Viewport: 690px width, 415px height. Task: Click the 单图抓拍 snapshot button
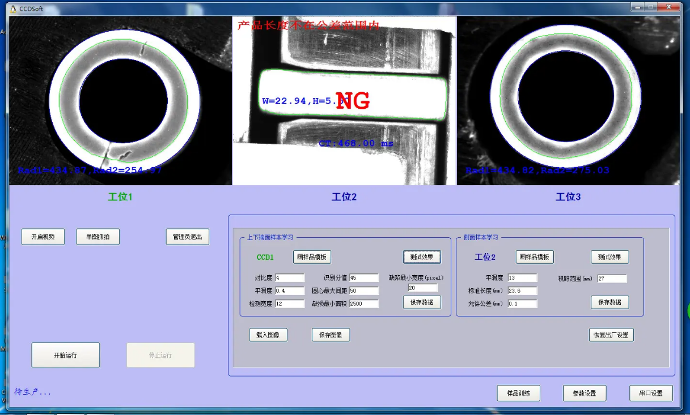[x=98, y=237]
